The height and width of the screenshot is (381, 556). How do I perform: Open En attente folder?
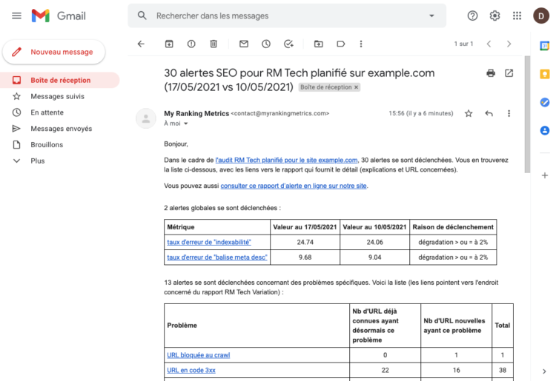pyautogui.click(x=47, y=112)
